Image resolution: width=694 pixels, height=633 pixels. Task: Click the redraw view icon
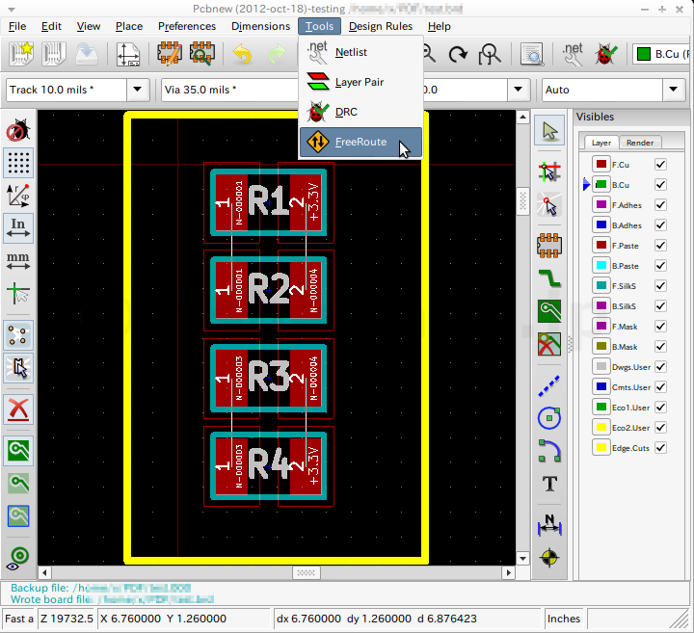click(x=458, y=54)
